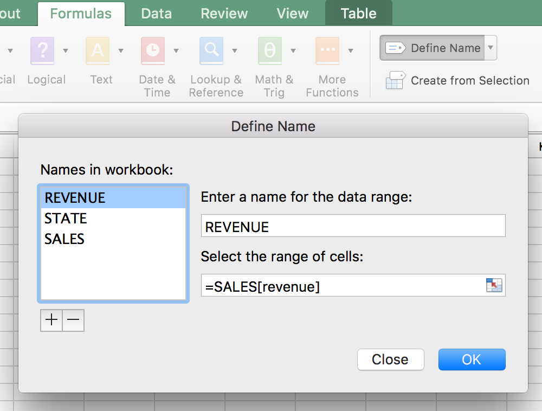Viewport: 542px width, 411px height.
Task: Remove selected name with minus button
Action: 73,320
